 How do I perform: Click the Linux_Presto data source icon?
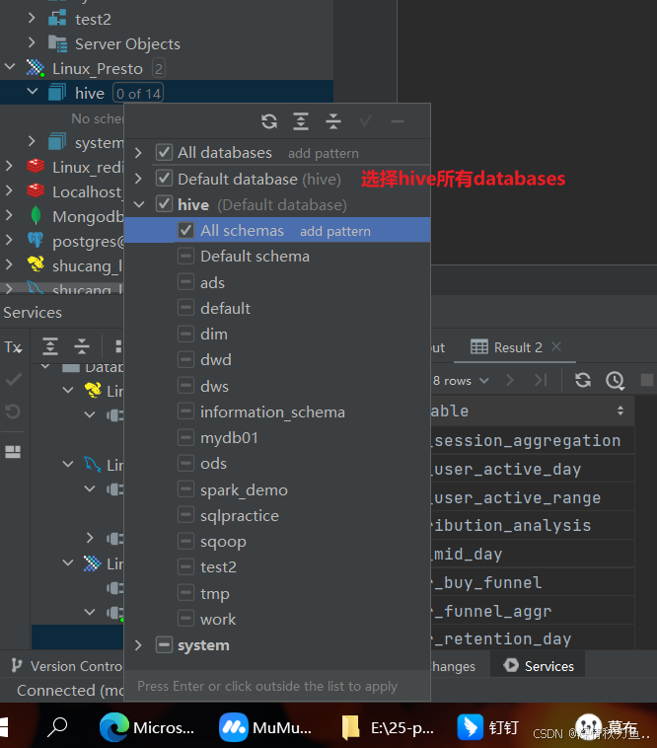pyautogui.click(x=36, y=68)
